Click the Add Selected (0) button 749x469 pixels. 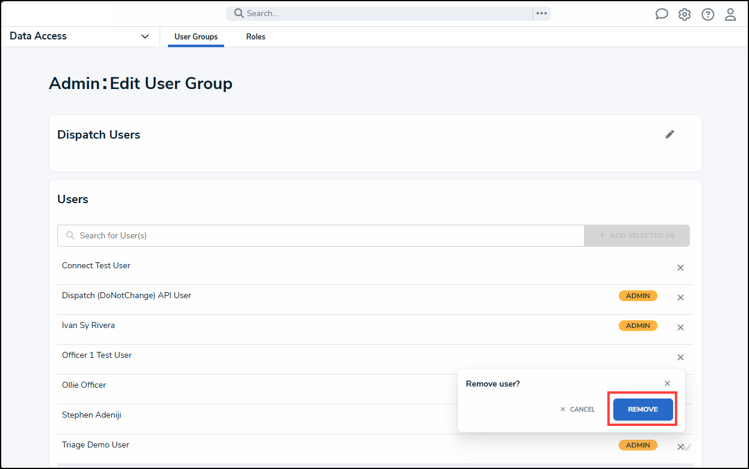637,235
